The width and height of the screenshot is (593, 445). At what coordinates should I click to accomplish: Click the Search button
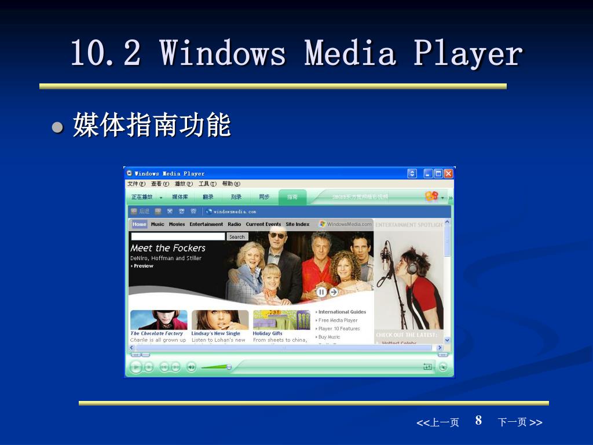pyautogui.click(x=237, y=236)
